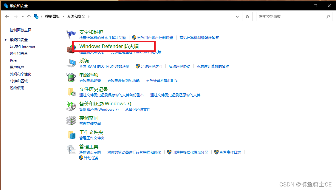Open 硬件和声音 category
The height and width of the screenshot is (190, 336).
(19, 54)
